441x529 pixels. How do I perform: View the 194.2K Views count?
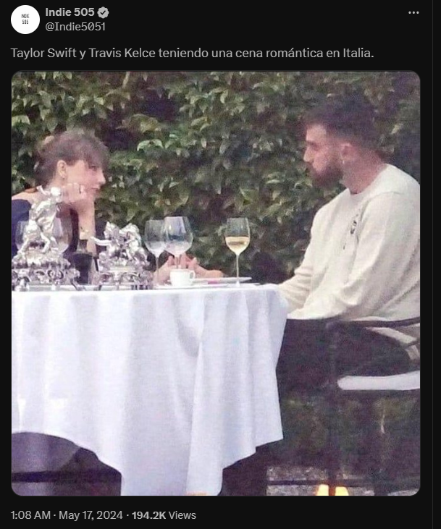[164, 515]
